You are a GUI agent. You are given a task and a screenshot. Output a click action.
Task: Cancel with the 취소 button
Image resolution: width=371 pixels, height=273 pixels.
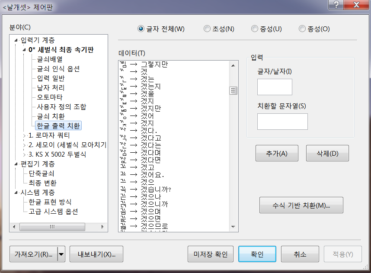(x=300, y=254)
